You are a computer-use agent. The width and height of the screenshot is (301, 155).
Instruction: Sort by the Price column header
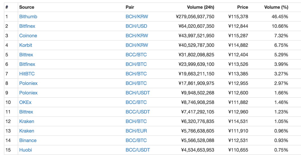pos(243,7)
